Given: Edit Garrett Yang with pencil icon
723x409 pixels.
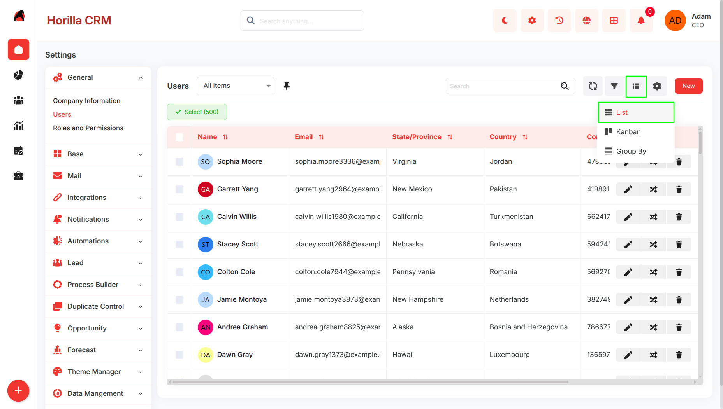Looking at the screenshot, I should tap(628, 189).
